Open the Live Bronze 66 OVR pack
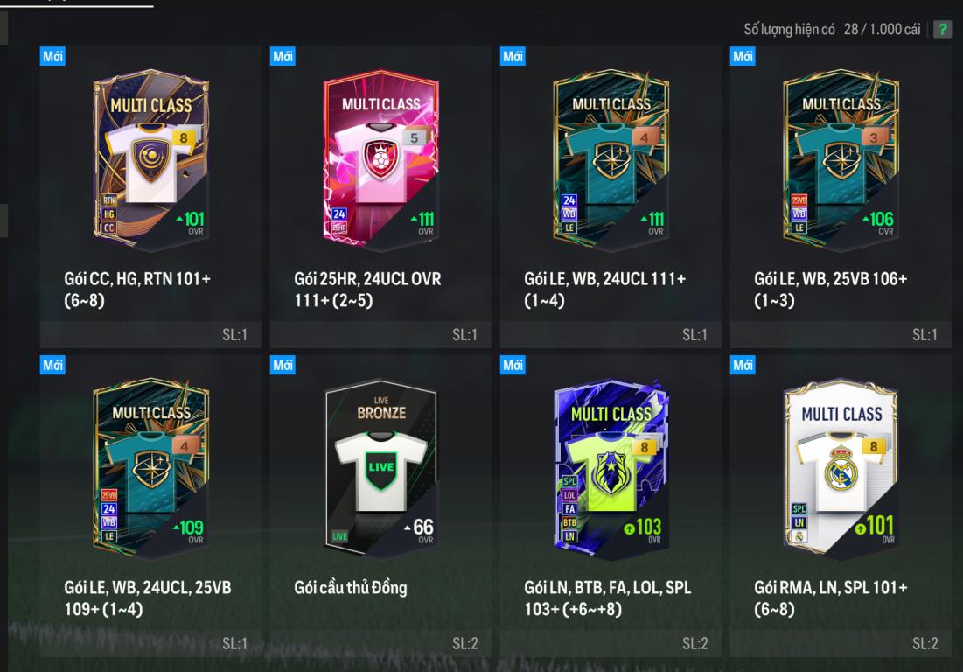Image resolution: width=963 pixels, height=672 pixels. click(x=380, y=506)
